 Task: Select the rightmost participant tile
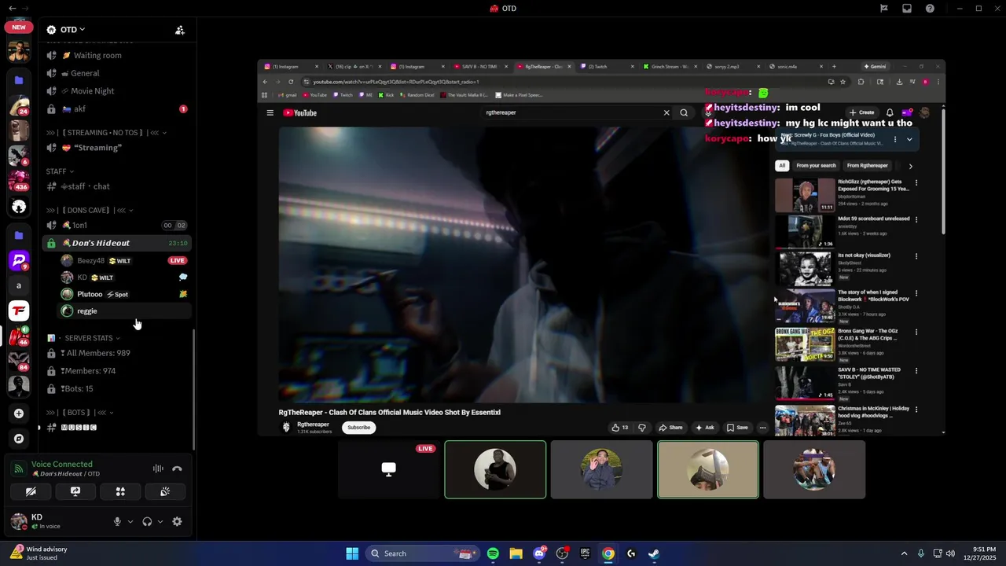click(x=814, y=469)
